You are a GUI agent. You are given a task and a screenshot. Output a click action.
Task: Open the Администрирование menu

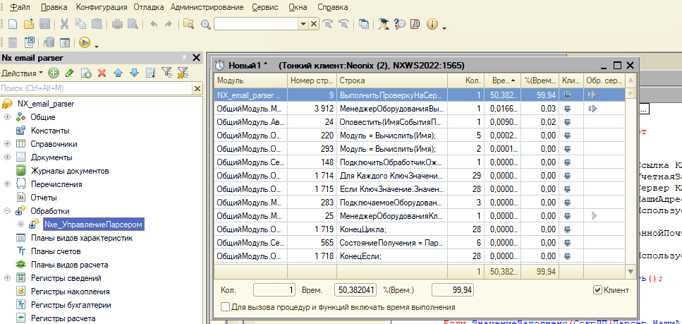tap(210, 6)
